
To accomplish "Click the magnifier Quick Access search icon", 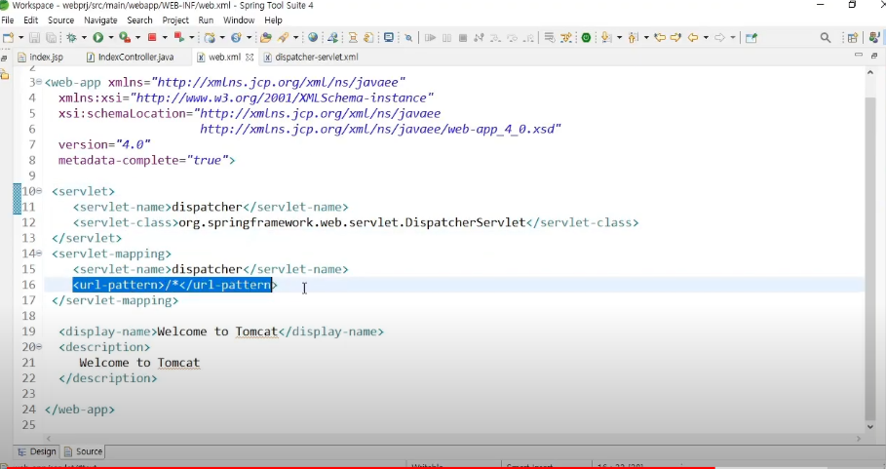I will (826, 38).
